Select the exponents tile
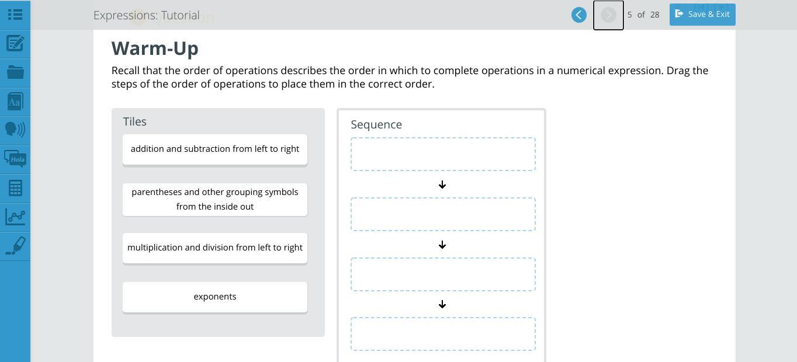Viewport: 797px width, 362px height. click(x=215, y=297)
